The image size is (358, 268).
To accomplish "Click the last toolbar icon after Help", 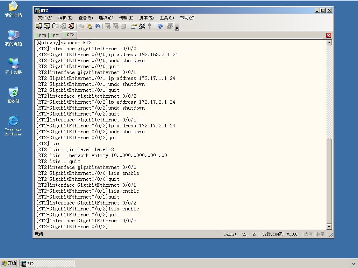I will [170, 26].
